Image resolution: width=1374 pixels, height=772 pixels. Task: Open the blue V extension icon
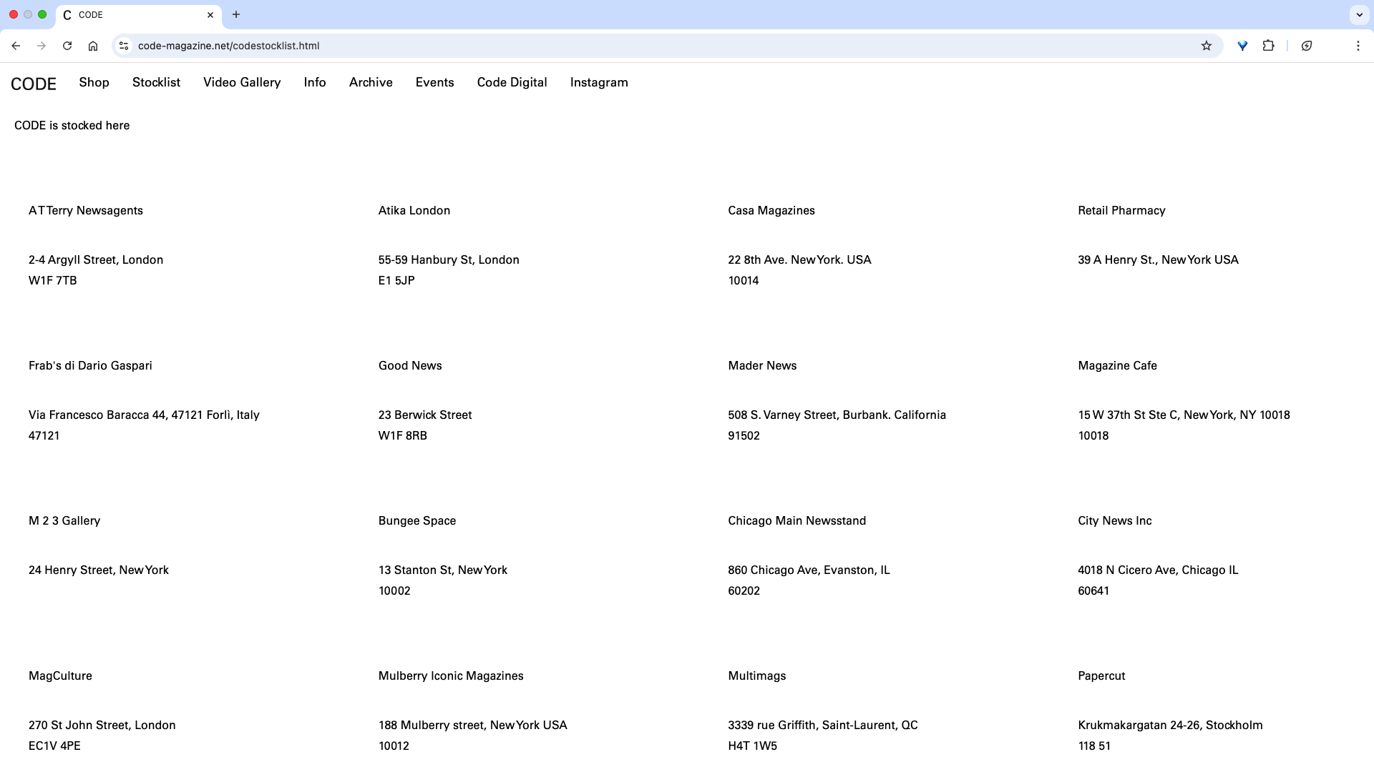point(1242,46)
